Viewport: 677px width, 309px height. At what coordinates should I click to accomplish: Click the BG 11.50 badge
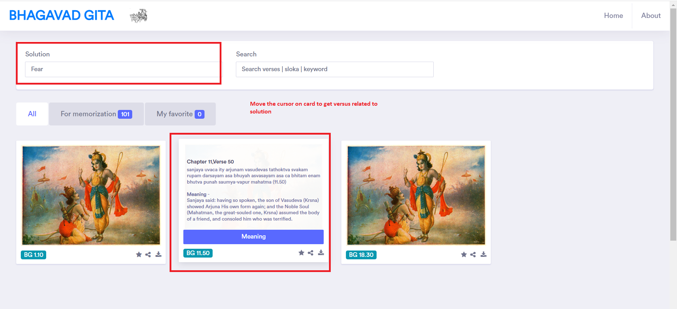(x=198, y=253)
